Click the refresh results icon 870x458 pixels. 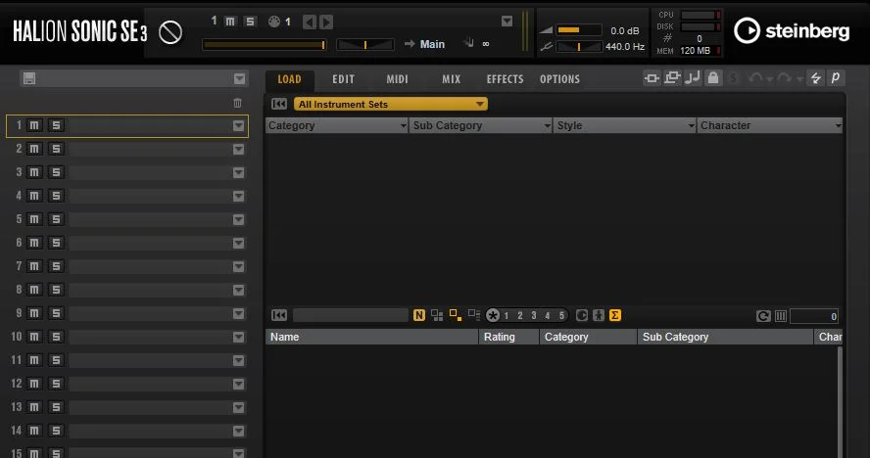[x=763, y=316]
